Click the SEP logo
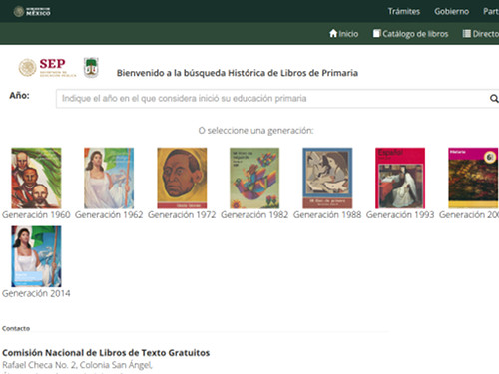This screenshot has height=374, width=499. click(47, 67)
